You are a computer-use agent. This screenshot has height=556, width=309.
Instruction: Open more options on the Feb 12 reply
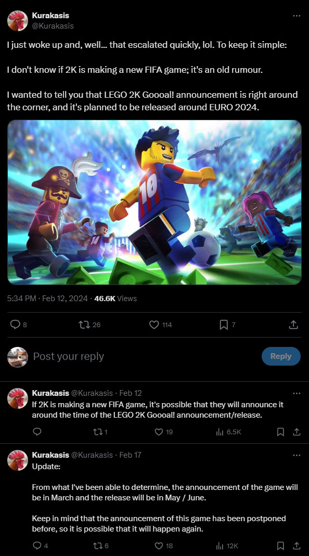[297, 392]
